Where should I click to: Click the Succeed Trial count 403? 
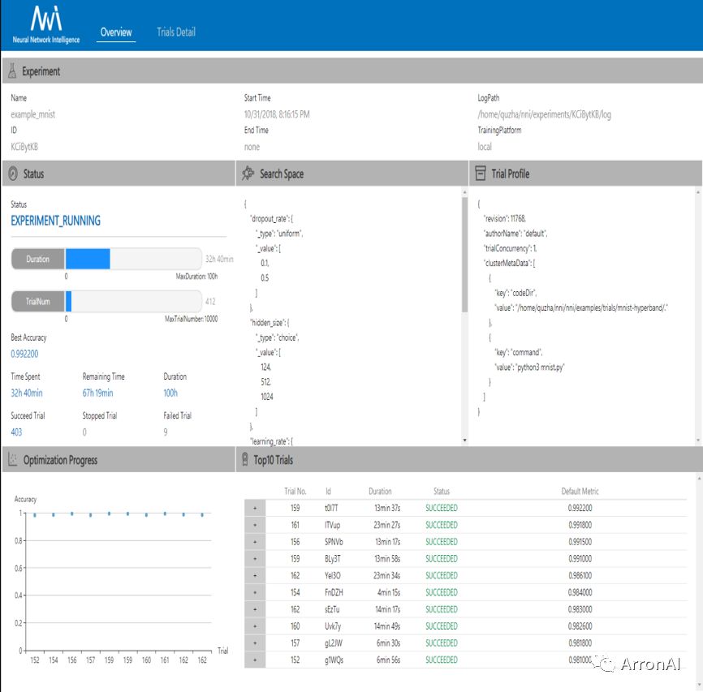point(16,432)
